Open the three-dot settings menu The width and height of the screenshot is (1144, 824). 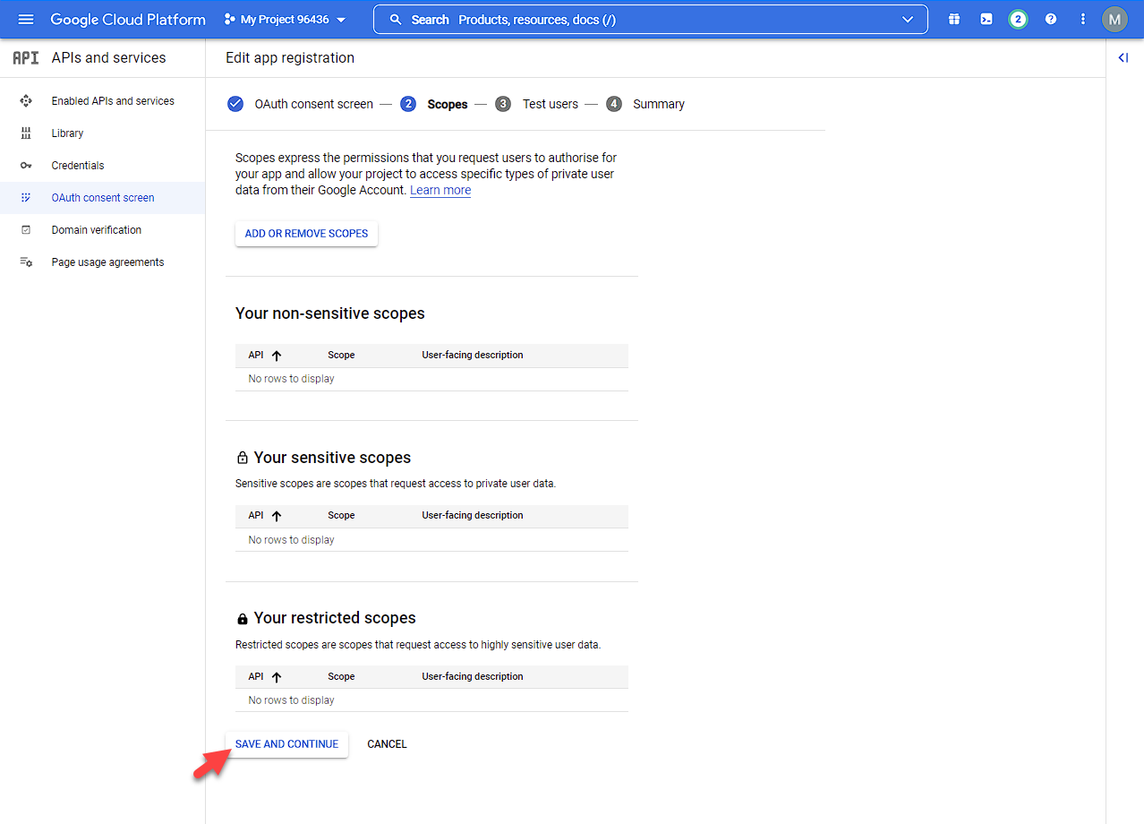point(1083,19)
